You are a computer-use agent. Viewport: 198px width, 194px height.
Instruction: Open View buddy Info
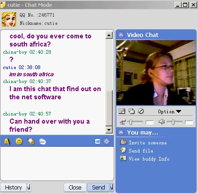coord(149,159)
